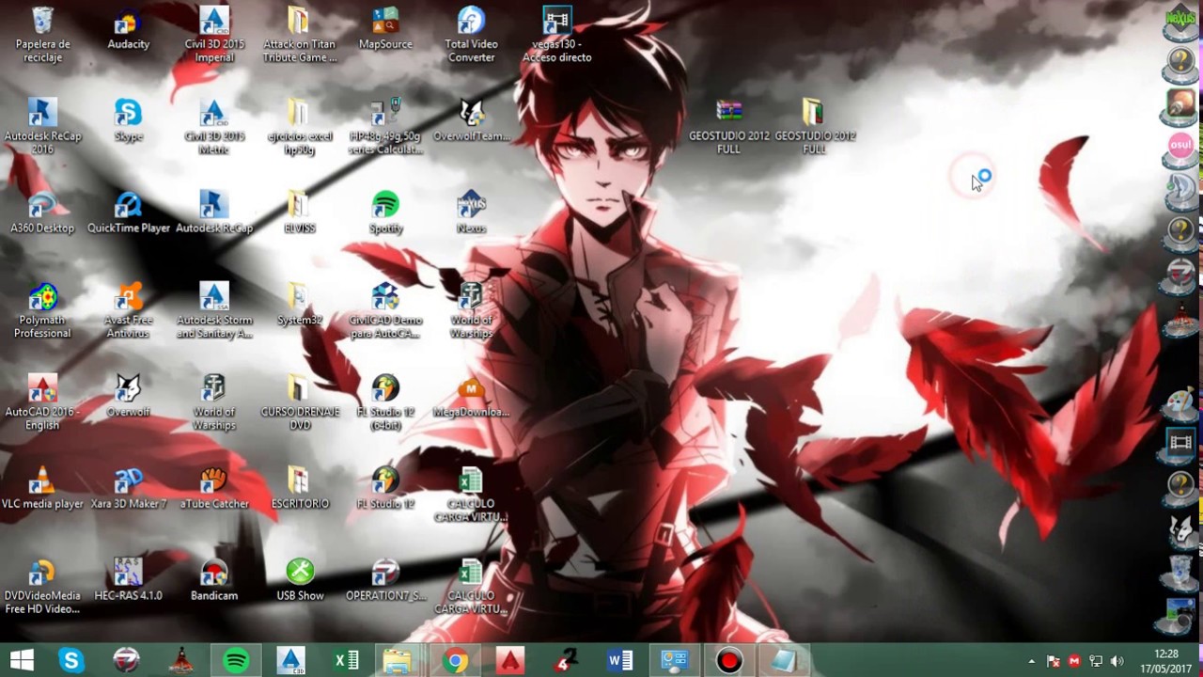The image size is (1203, 677).
Task: Open Word from the taskbar
Action: click(619, 660)
